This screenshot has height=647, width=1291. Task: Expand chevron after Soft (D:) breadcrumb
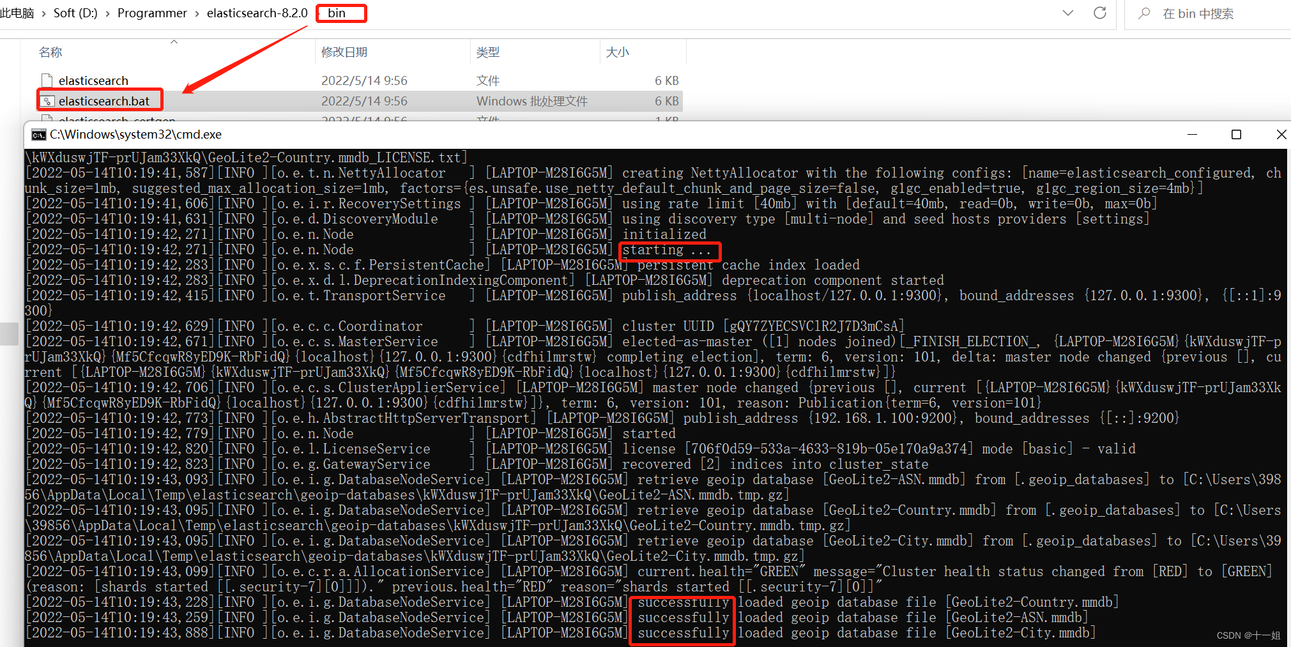click(x=107, y=13)
